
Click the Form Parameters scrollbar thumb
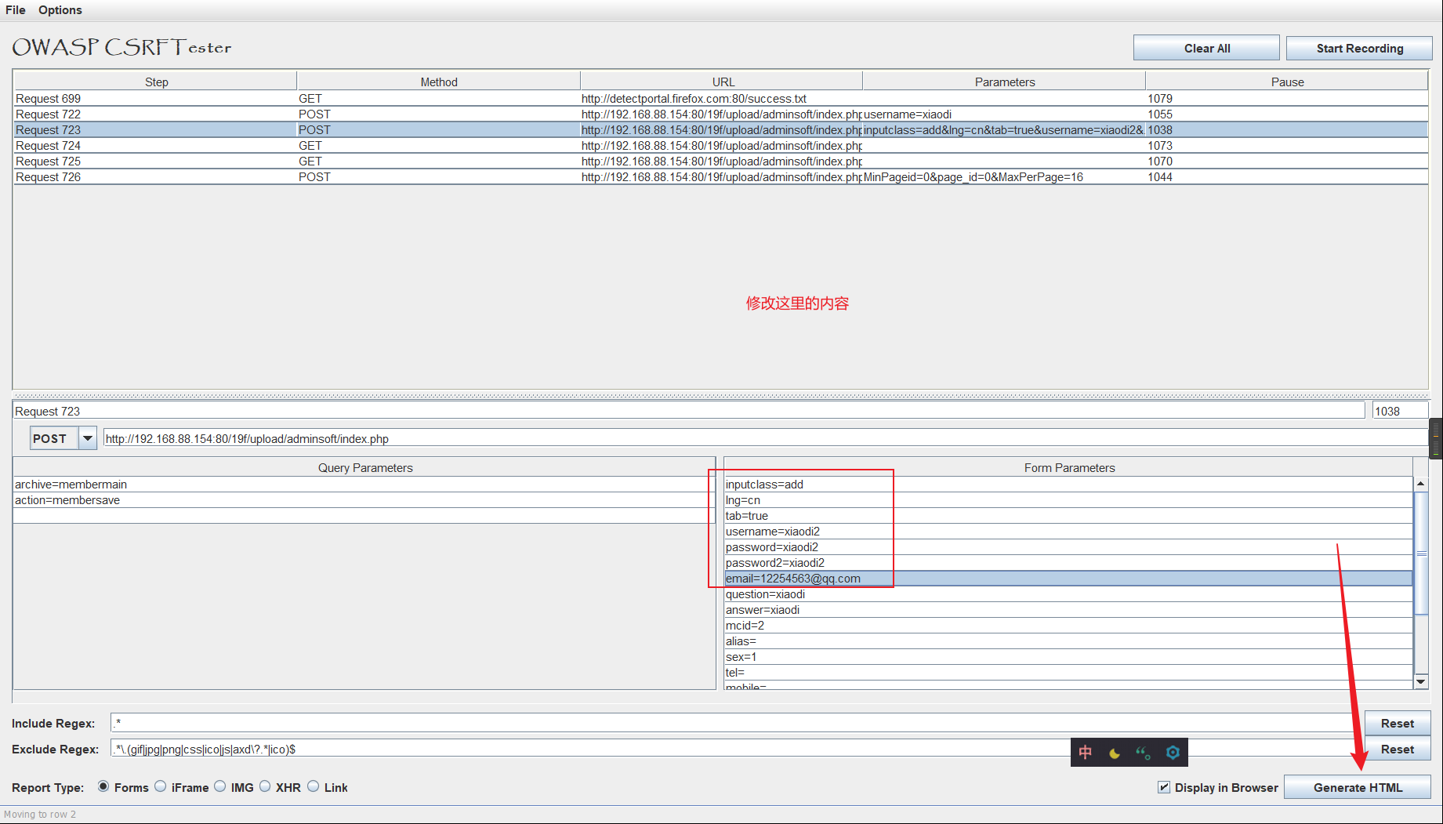[x=1420, y=554]
